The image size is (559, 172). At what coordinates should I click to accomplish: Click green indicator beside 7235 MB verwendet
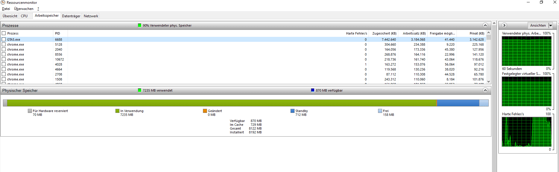click(x=139, y=90)
